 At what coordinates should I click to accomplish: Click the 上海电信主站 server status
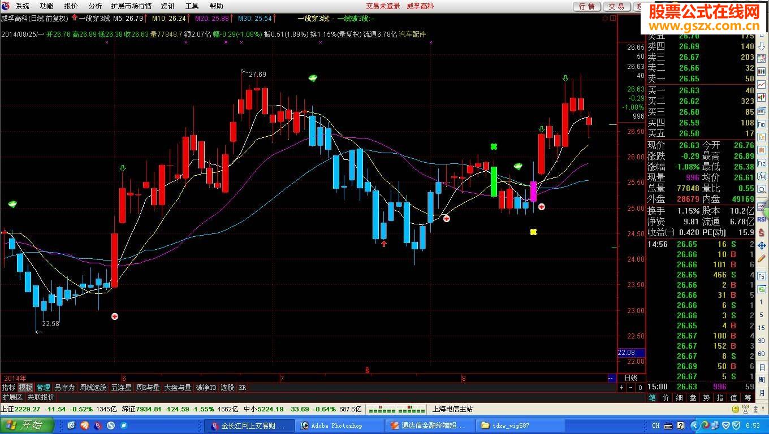452,409
